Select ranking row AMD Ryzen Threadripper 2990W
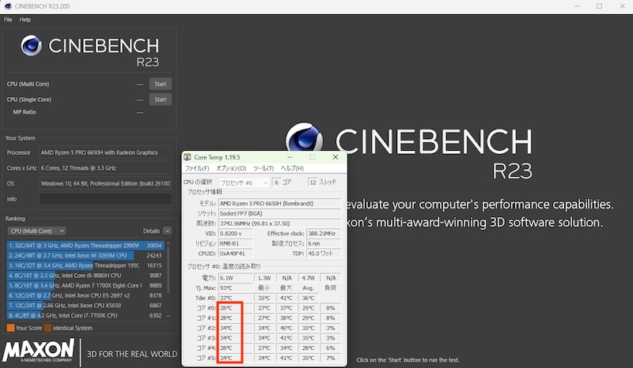 85,245
